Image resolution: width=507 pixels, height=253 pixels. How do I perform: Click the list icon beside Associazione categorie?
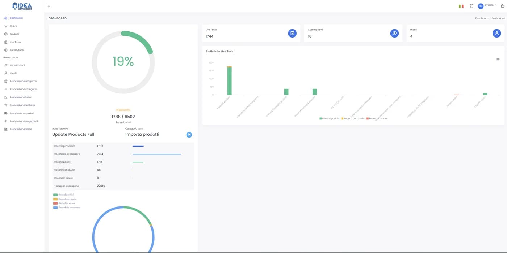pos(6,89)
